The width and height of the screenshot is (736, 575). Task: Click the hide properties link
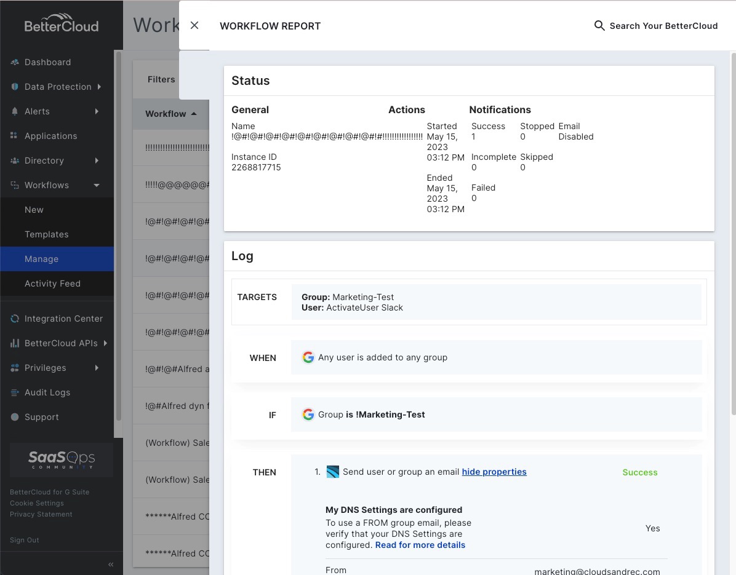tap(494, 472)
